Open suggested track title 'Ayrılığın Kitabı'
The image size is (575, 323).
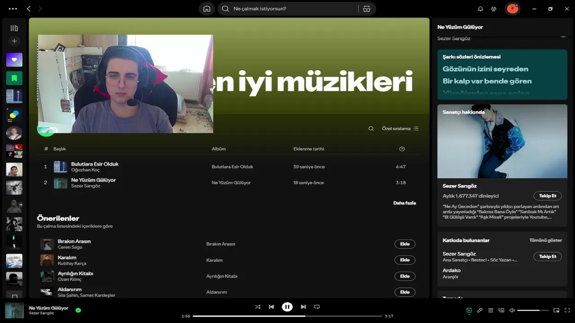[75, 274]
